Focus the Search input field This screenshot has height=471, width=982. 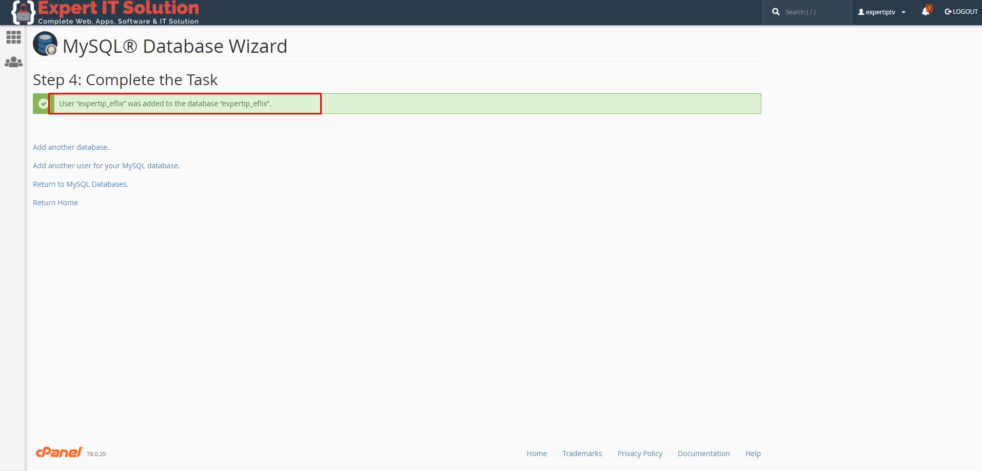[813, 12]
